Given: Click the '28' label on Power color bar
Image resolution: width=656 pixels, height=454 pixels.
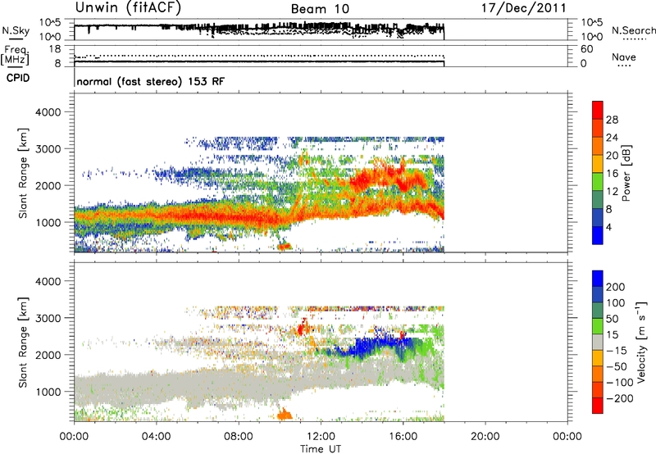Looking at the screenshot, I should (612, 120).
